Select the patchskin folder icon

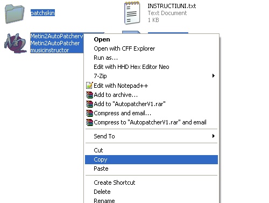click(x=15, y=14)
